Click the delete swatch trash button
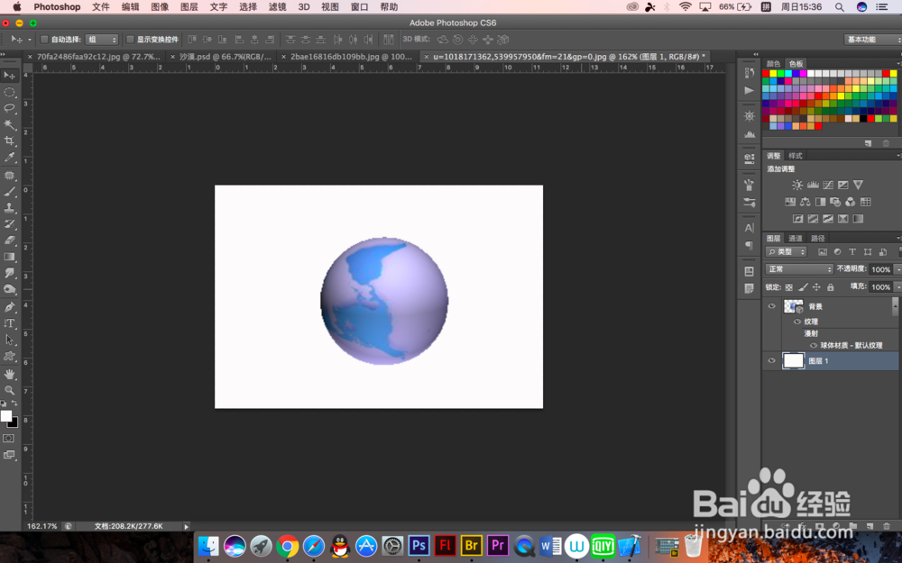Screen dimensions: 902x563 887,143
